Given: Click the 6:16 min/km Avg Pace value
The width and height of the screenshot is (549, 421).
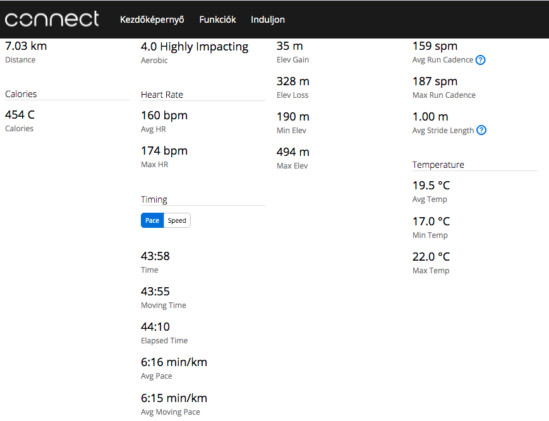Looking at the screenshot, I should coord(174,362).
